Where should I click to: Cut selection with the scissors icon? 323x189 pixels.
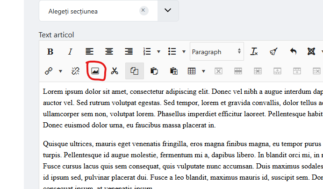[115, 71]
